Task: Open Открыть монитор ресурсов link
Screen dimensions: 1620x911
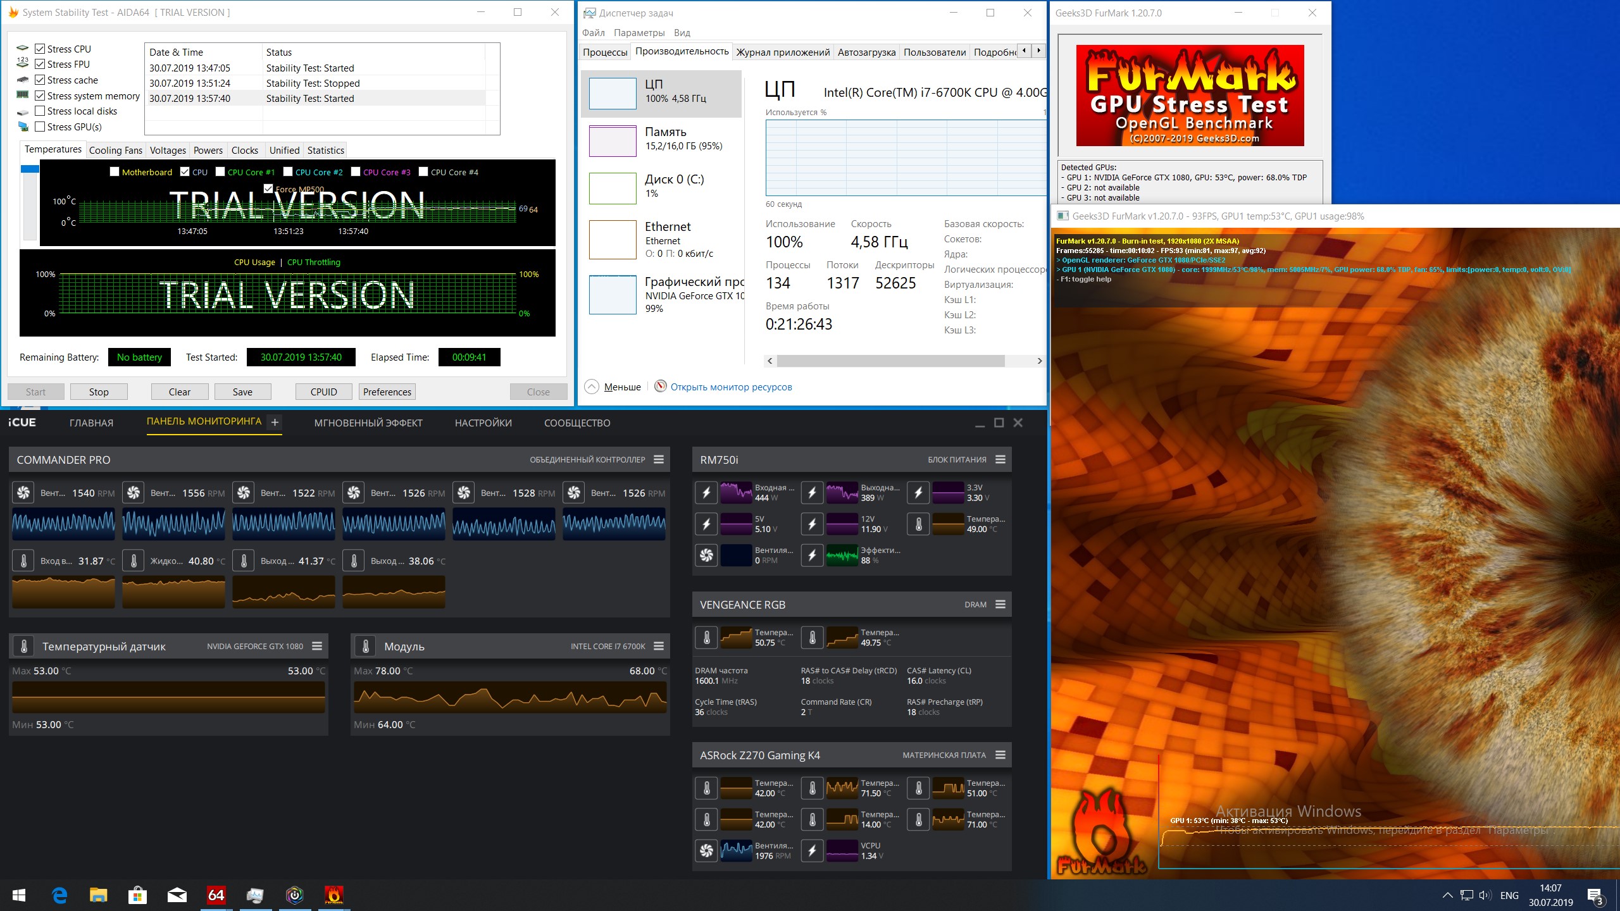Action: tap(731, 387)
